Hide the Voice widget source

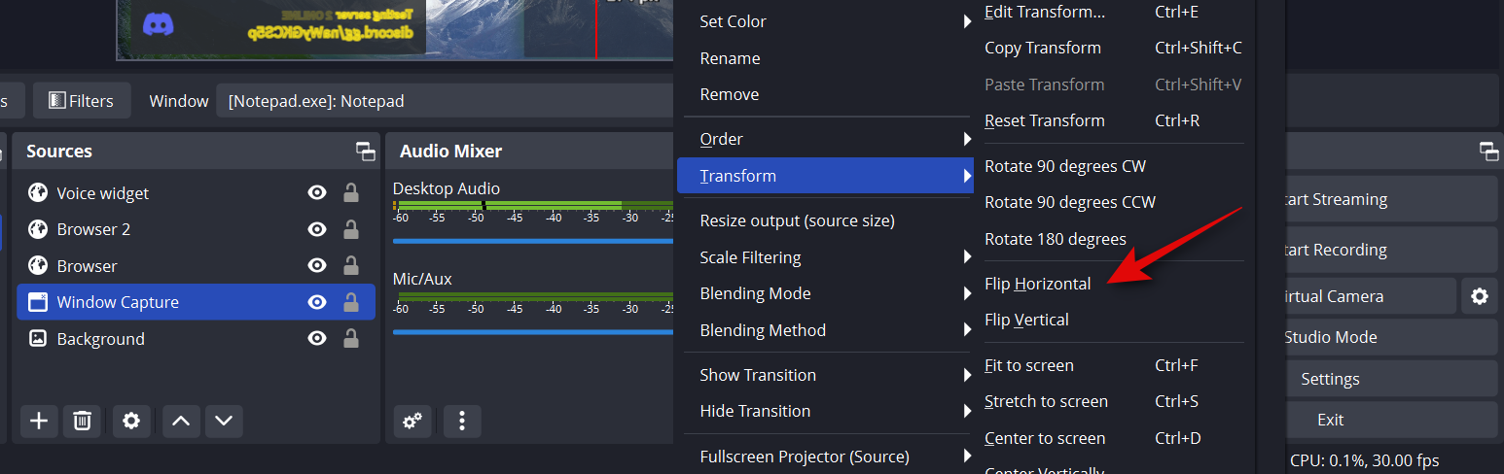(x=317, y=193)
